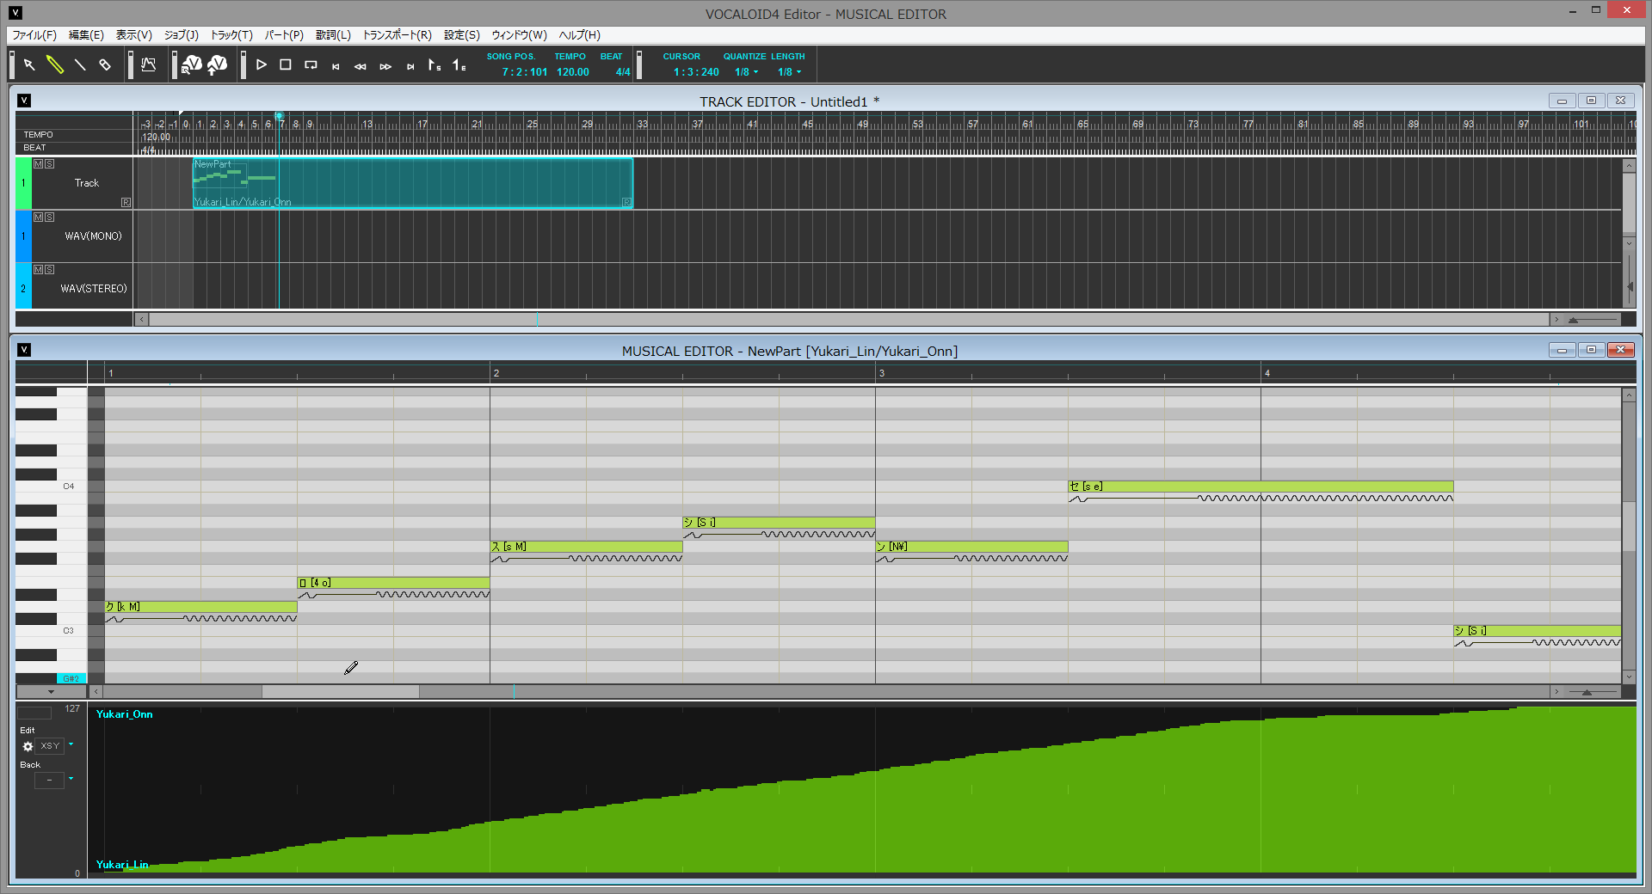The width and height of the screenshot is (1652, 894).
Task: Click the R corner icon on NewPart
Action: [626, 203]
